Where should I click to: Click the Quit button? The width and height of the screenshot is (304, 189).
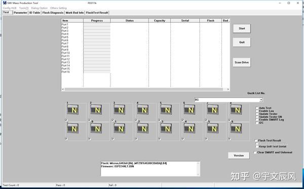pos(242,42)
